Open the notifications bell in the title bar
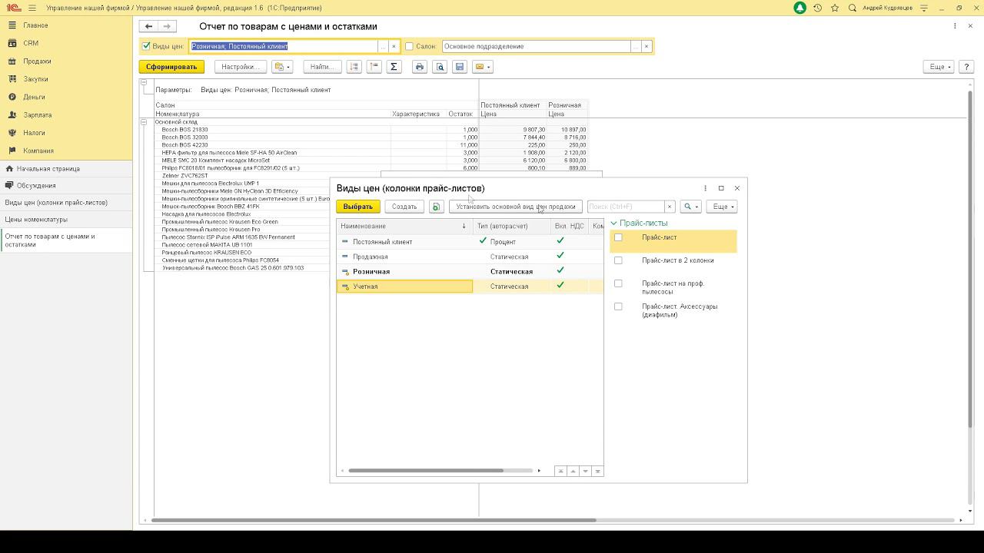This screenshot has width=984, height=553. [x=800, y=8]
